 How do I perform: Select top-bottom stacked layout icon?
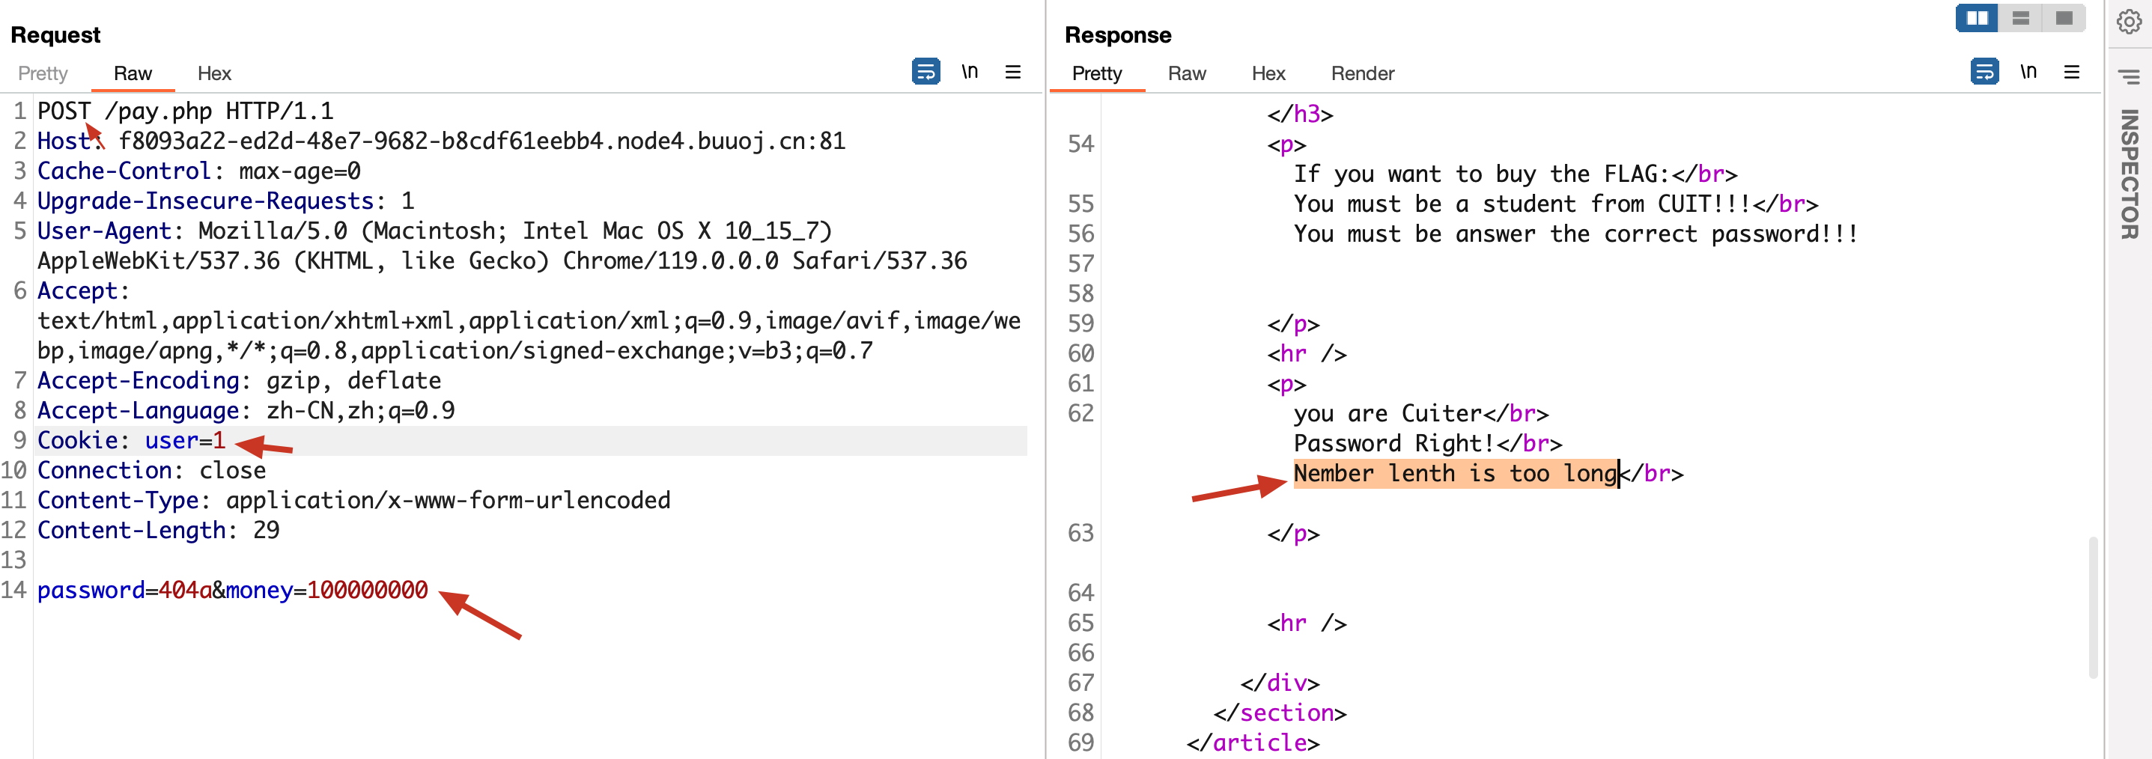coord(2020,17)
